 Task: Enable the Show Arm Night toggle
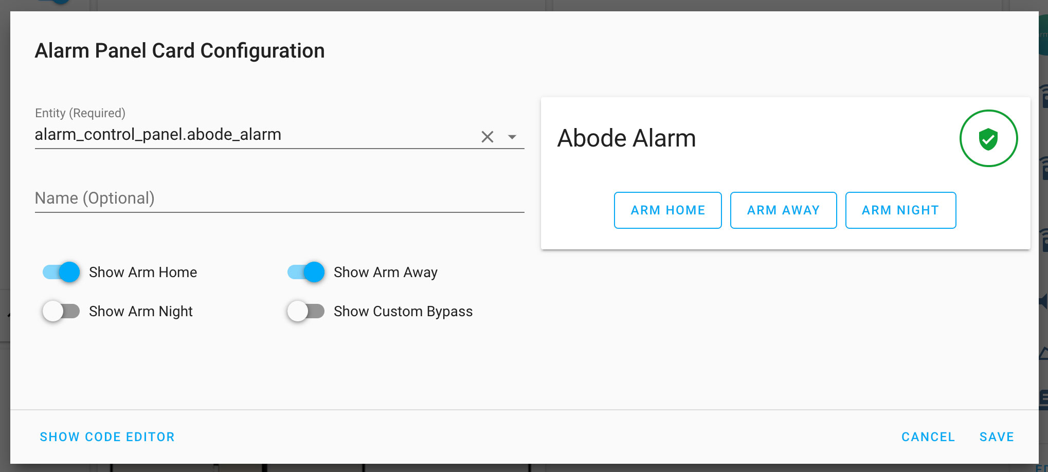[x=61, y=311]
